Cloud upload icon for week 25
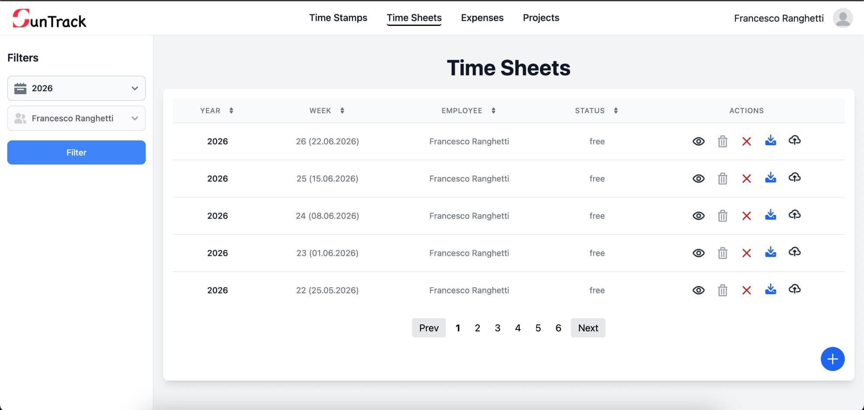This screenshot has width=864, height=410. pyautogui.click(x=794, y=177)
